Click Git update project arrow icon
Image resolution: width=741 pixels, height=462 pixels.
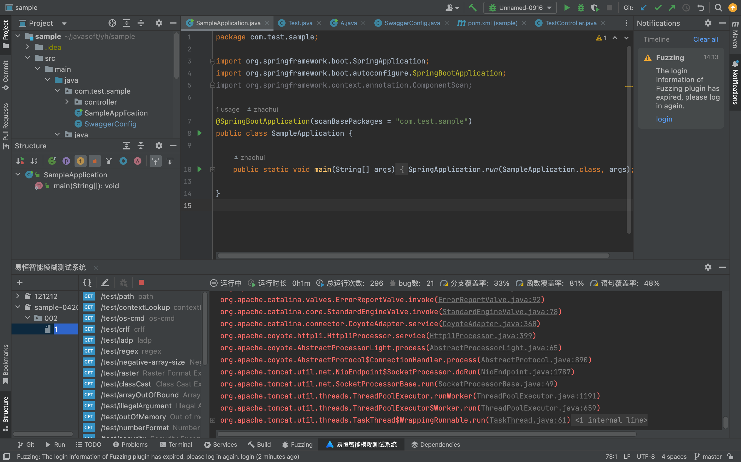click(643, 8)
